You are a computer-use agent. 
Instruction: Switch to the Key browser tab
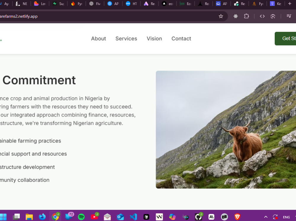[x=276, y=4]
